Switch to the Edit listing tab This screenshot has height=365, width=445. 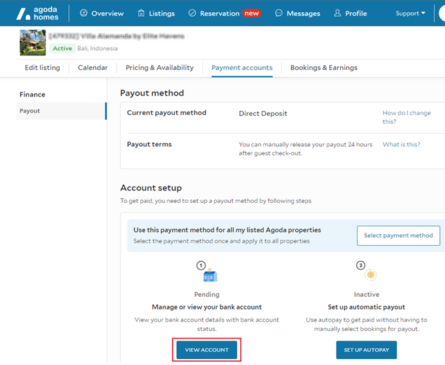[x=42, y=68]
